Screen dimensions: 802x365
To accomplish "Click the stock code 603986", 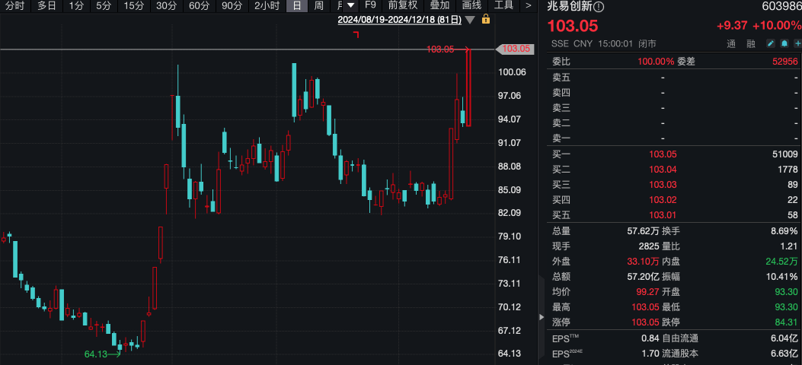I will 781,7.
